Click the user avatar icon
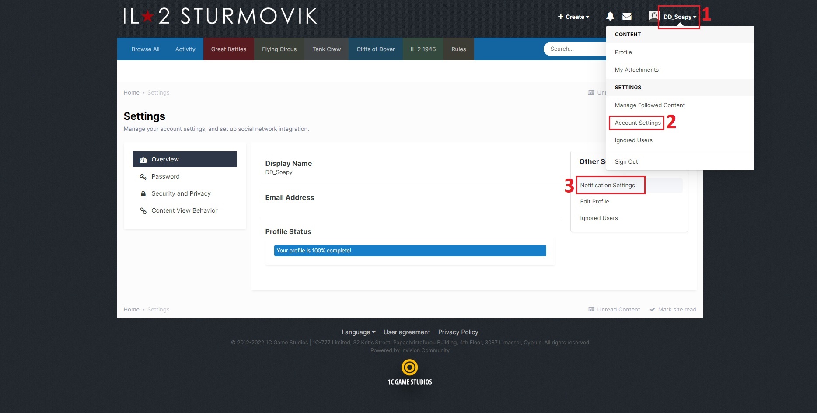This screenshot has height=413, width=817. tap(653, 16)
